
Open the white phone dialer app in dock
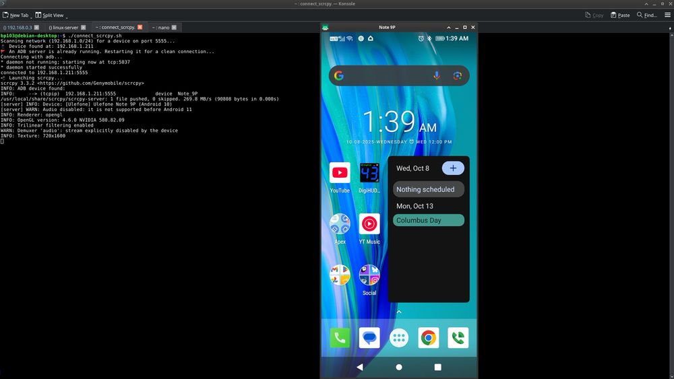coord(458,338)
